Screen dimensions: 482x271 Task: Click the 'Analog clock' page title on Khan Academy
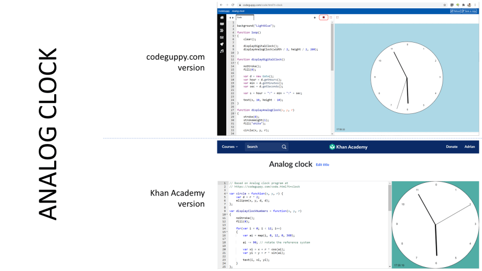click(290, 164)
